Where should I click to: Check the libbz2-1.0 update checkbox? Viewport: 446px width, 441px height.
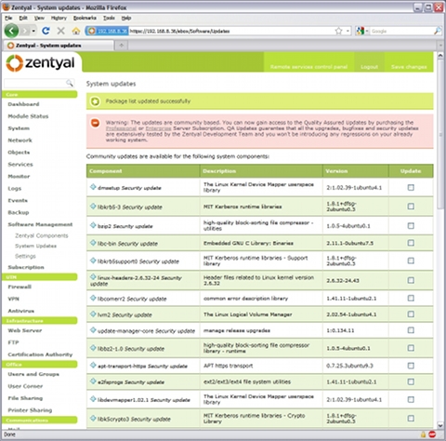tap(411, 348)
